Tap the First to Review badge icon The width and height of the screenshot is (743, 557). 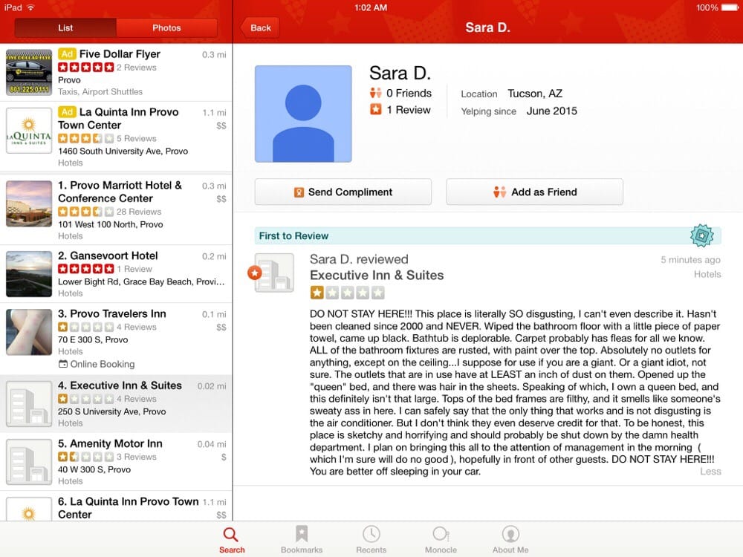[701, 235]
